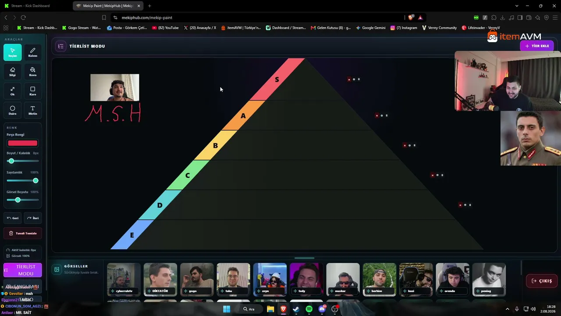Open Discord from the taskbar
The height and width of the screenshot is (316, 561).
pyautogui.click(x=322, y=309)
